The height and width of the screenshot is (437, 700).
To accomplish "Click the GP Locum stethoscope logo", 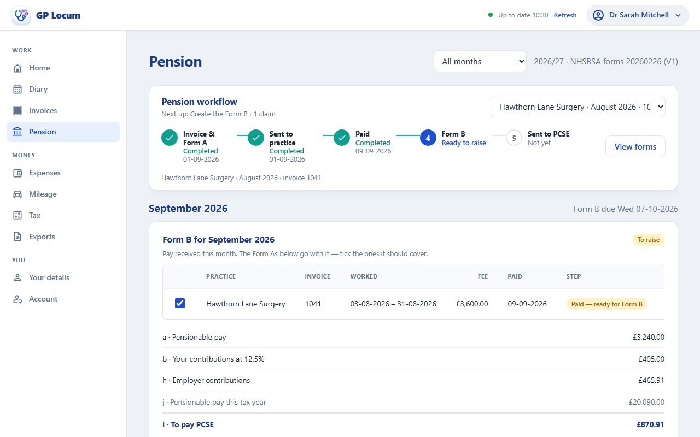I will 21,15.
